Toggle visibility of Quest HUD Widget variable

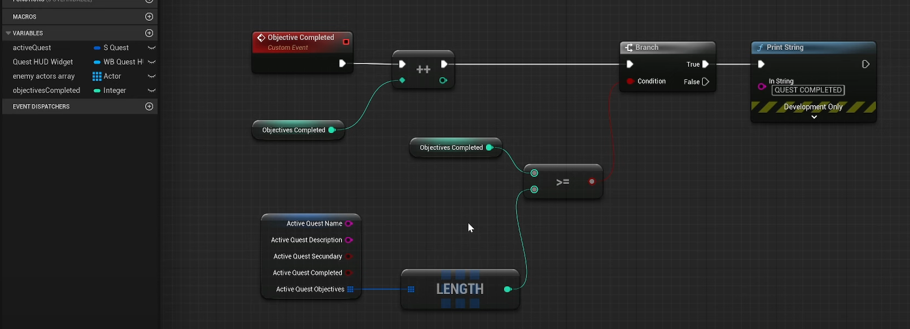click(x=152, y=62)
